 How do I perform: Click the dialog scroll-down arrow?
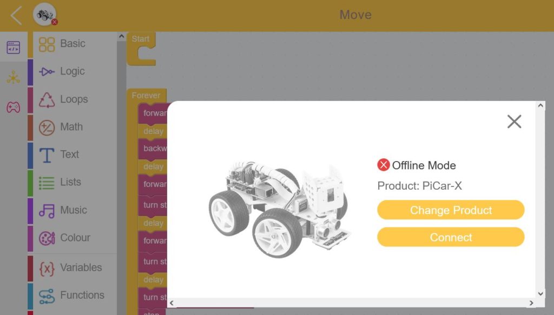pyautogui.click(x=540, y=293)
